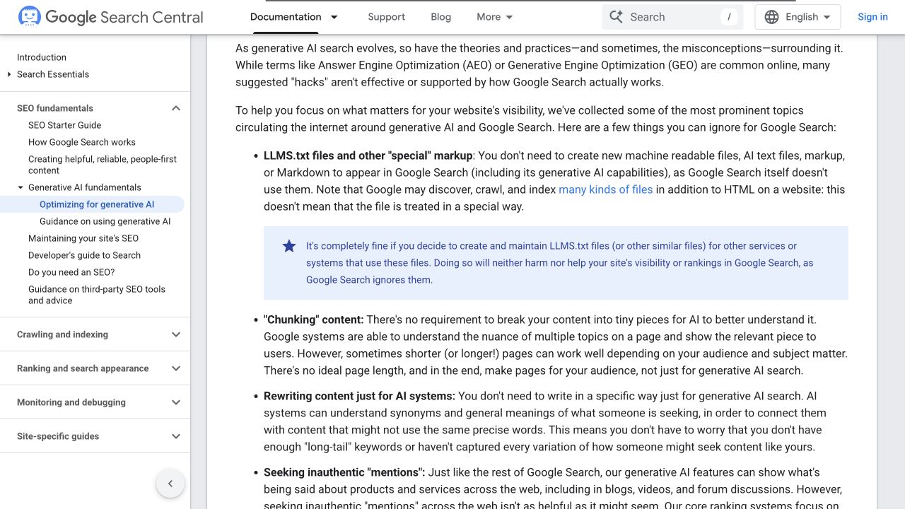
Task: Open 'Do you need an SEO?' page
Action: pyautogui.click(x=71, y=272)
